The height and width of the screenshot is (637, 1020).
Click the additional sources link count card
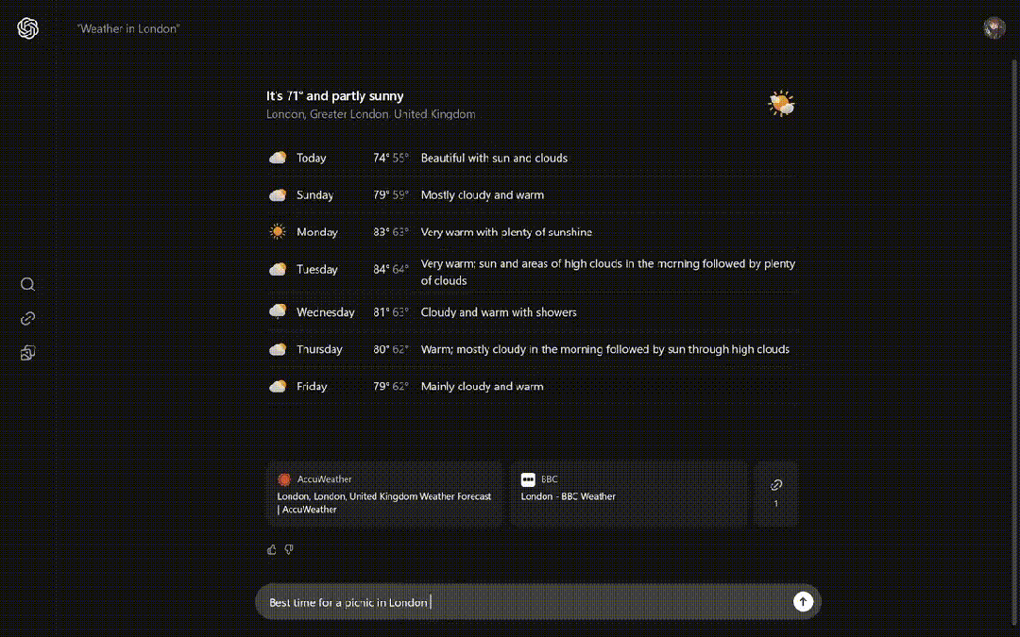tap(776, 494)
